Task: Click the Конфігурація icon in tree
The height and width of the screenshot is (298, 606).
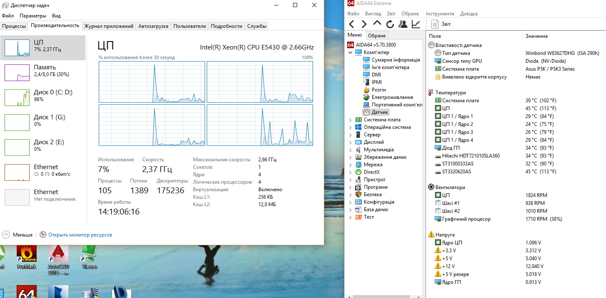Action: [358, 202]
